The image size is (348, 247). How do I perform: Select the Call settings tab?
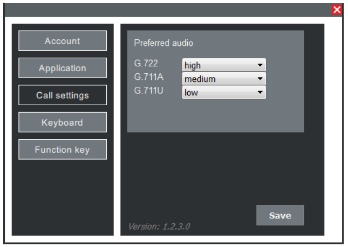63,95
